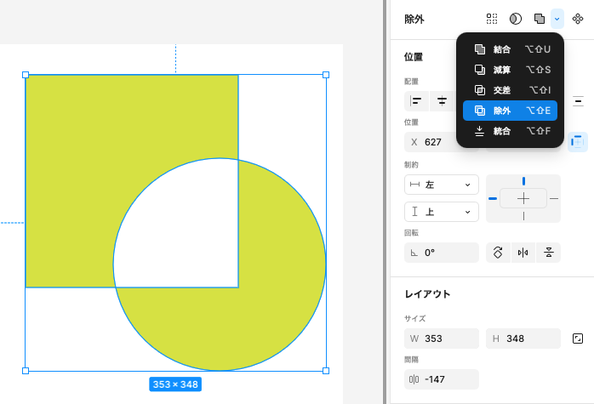Click the flip horizontal icon
Image resolution: width=594 pixels, height=404 pixels.
pyautogui.click(x=523, y=253)
